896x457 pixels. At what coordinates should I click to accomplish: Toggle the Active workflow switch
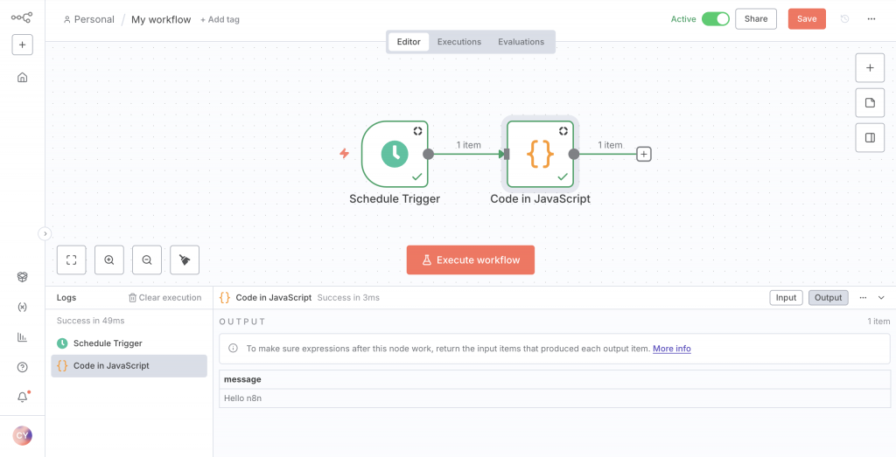[716, 19]
